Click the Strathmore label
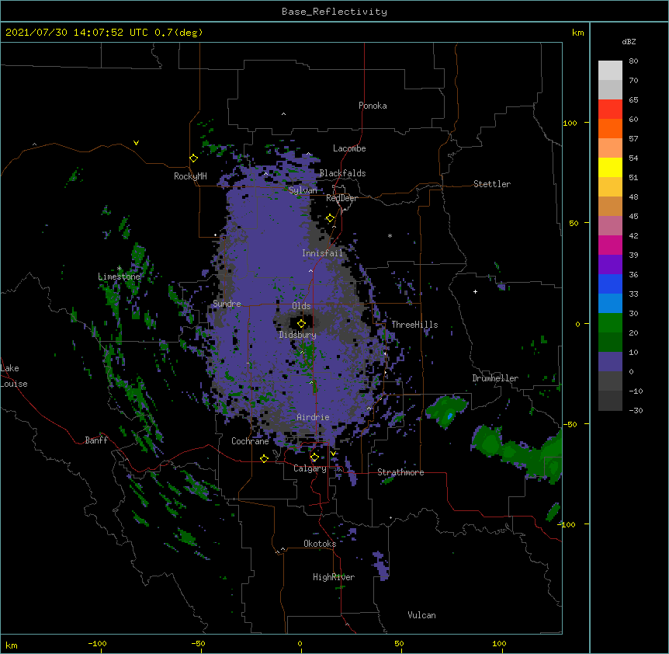This screenshot has width=669, height=654. [400, 472]
